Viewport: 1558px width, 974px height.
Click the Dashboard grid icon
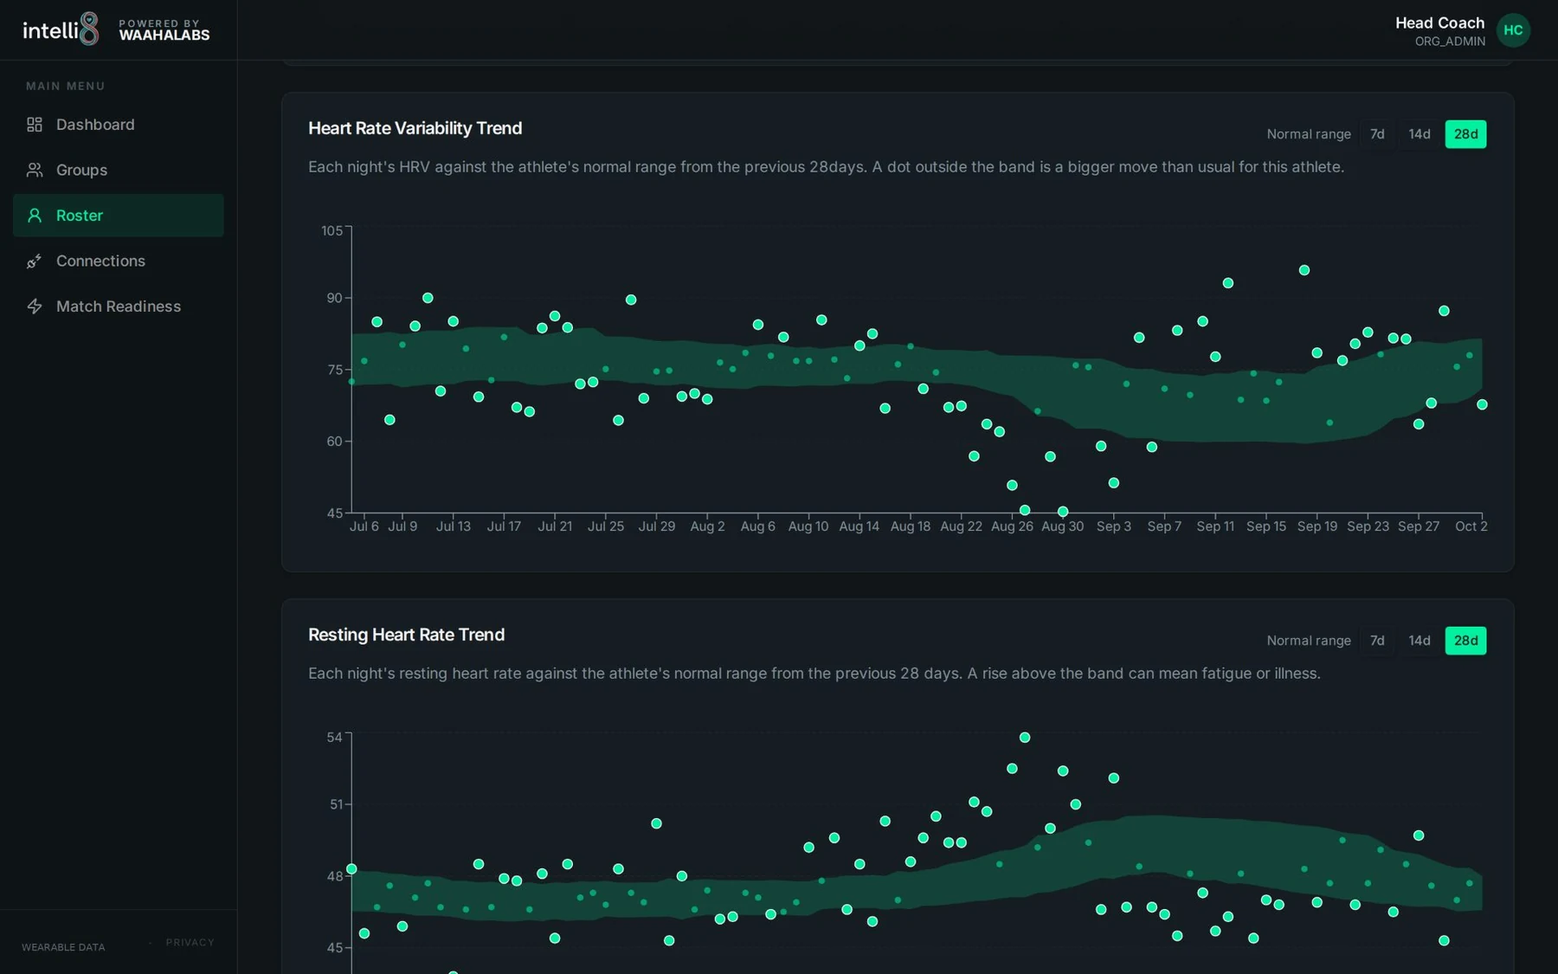(x=35, y=125)
